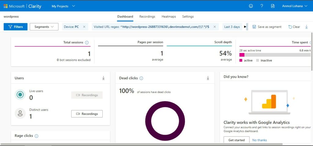Click the Live users Recordings button

pos(87,95)
